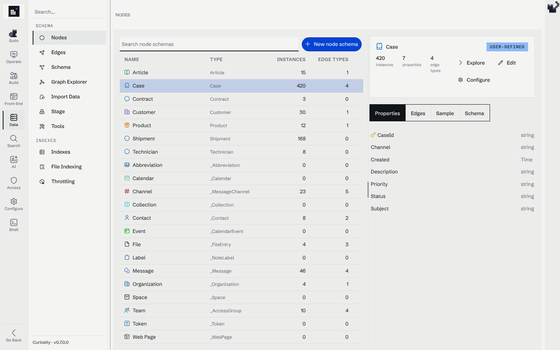
Task: Click the Customer node type icon
Action: 127,112
